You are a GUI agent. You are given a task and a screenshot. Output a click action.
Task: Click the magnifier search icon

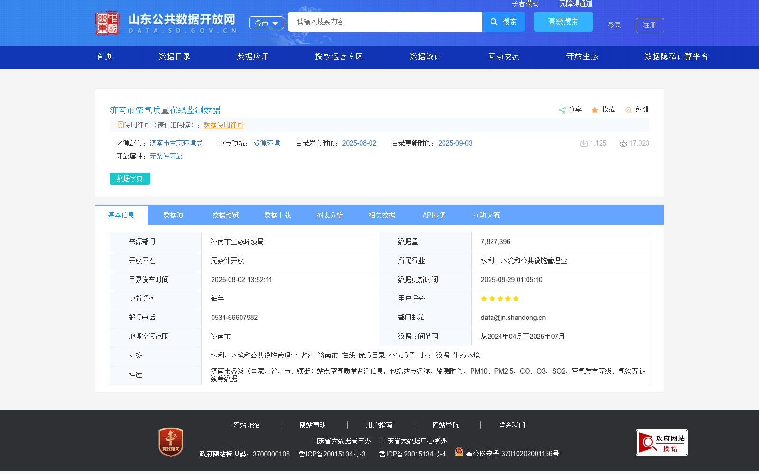click(493, 22)
